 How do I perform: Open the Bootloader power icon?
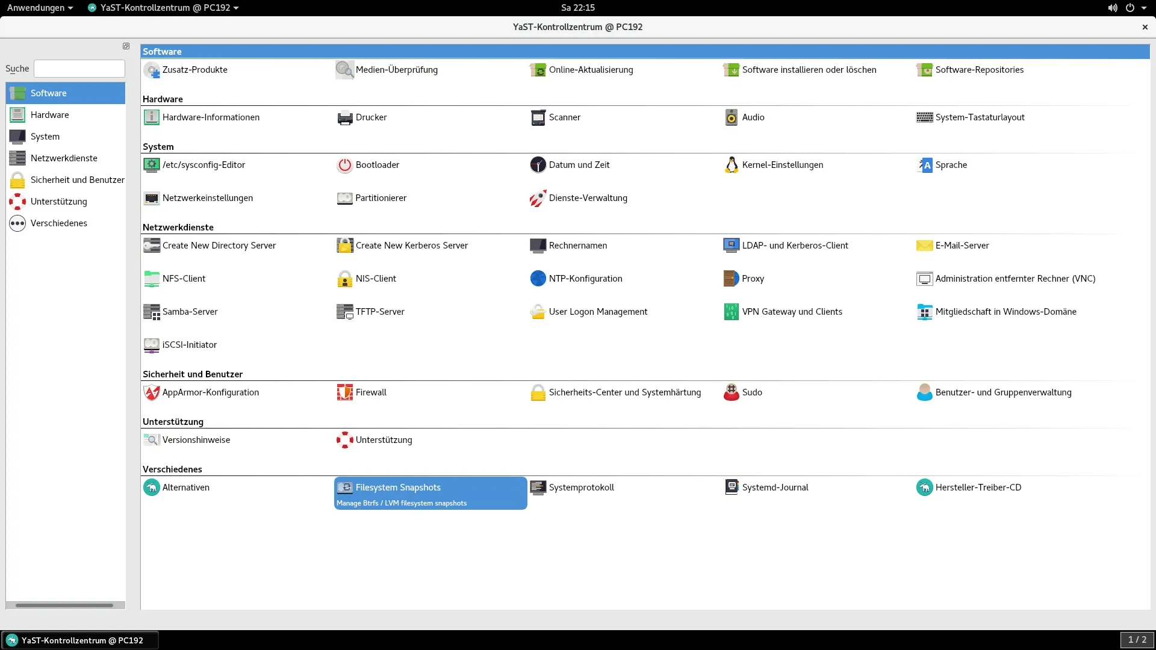pyautogui.click(x=345, y=165)
